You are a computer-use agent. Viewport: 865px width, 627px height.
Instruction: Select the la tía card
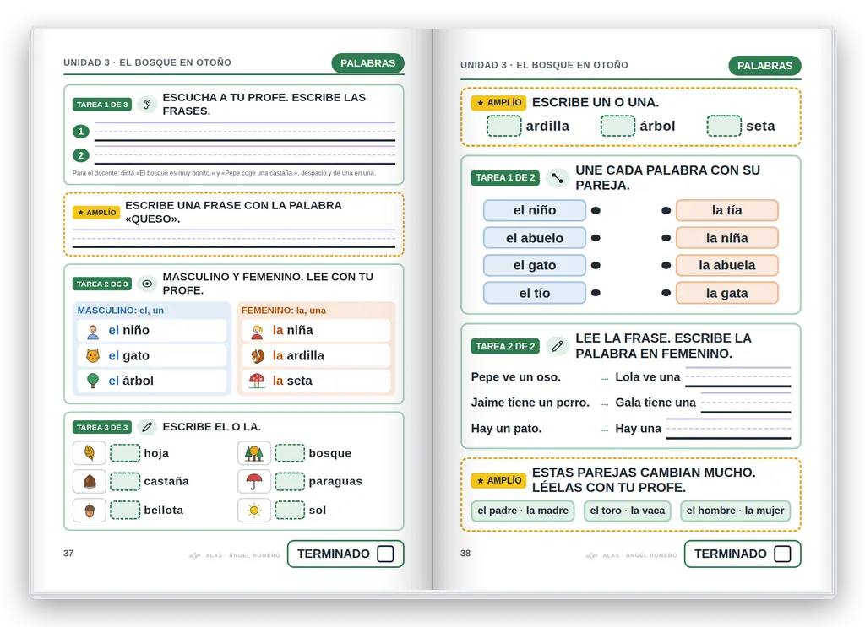(727, 210)
